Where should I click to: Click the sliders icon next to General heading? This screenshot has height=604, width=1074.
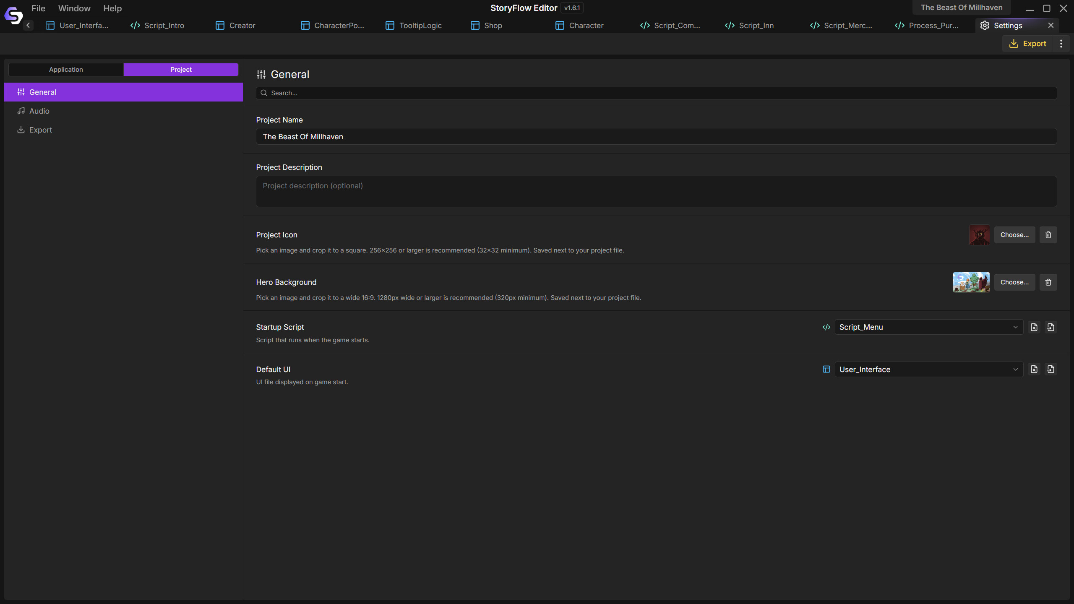pos(261,75)
